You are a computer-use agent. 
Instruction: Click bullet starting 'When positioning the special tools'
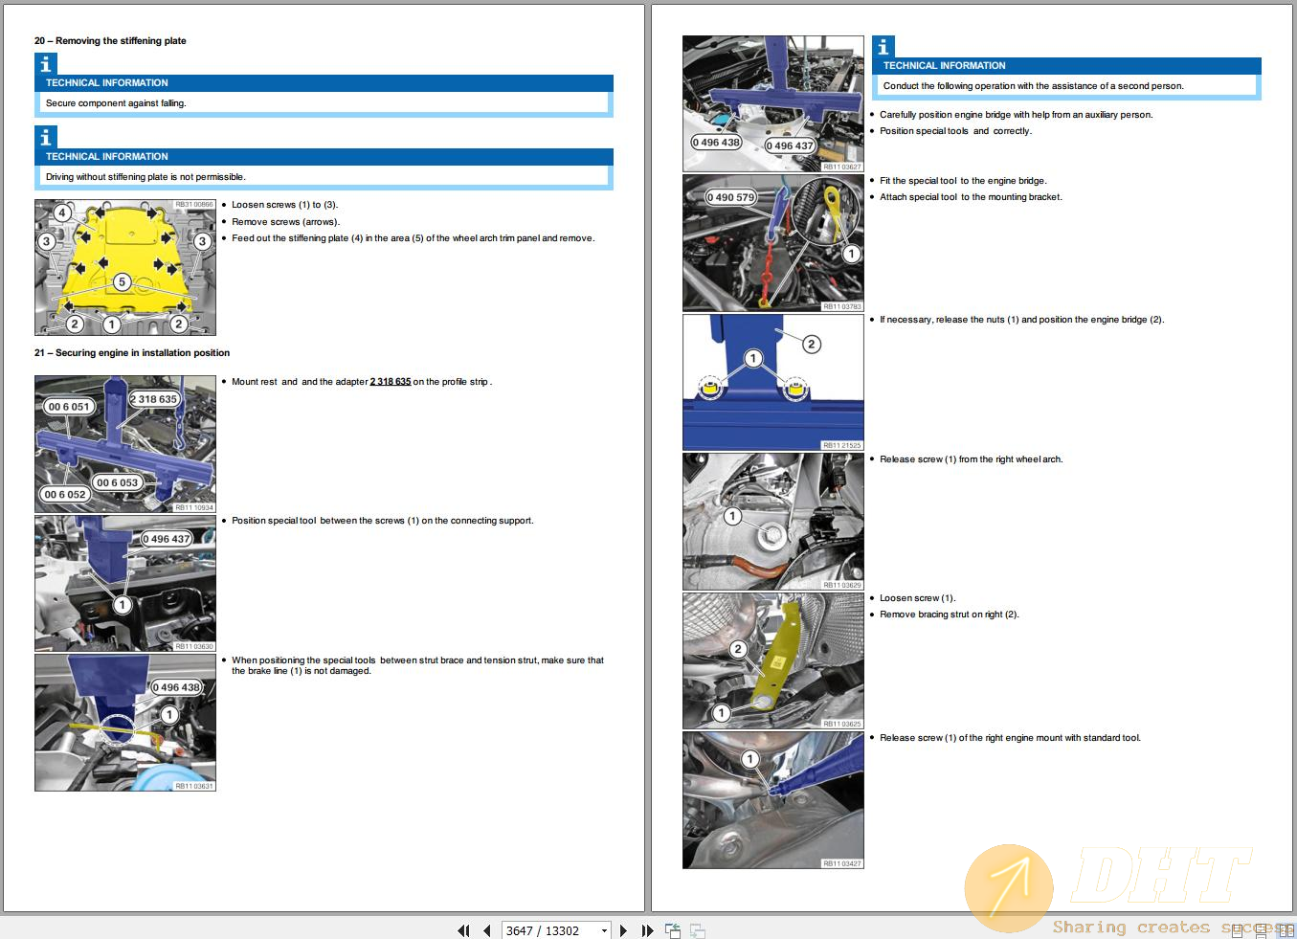(418, 665)
